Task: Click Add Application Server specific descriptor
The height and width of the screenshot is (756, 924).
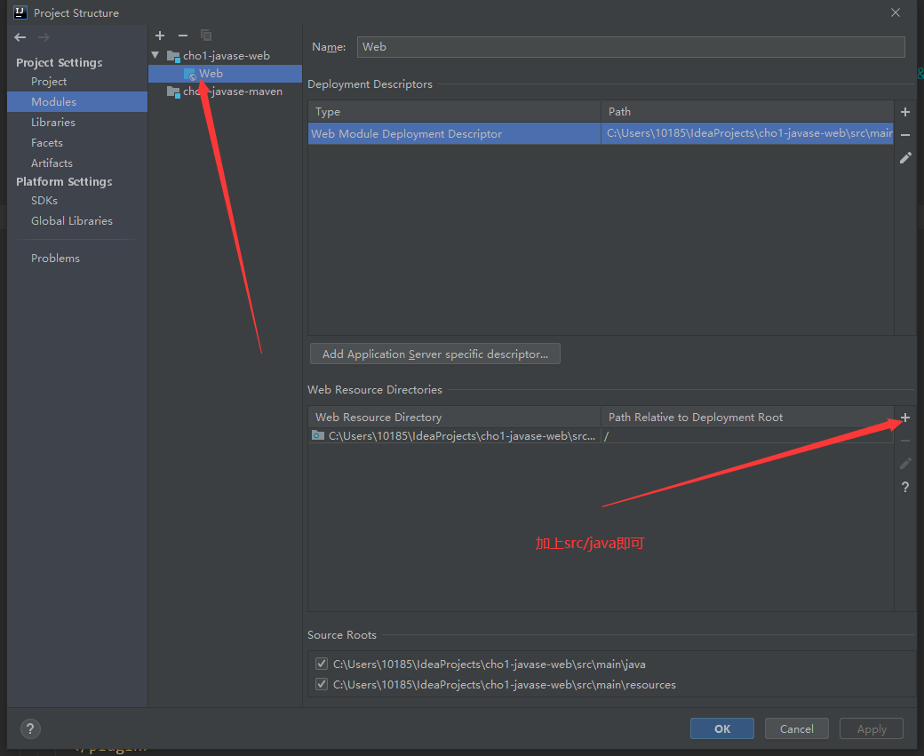Action: (435, 354)
